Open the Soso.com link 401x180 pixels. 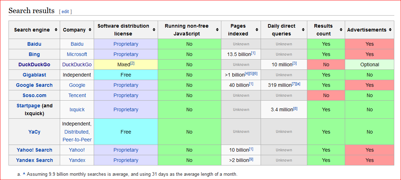click(34, 95)
